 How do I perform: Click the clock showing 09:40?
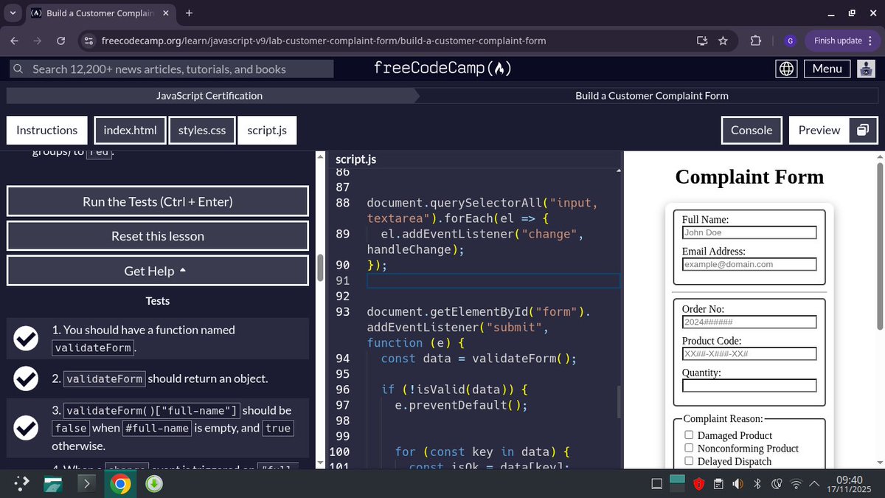[x=850, y=480]
